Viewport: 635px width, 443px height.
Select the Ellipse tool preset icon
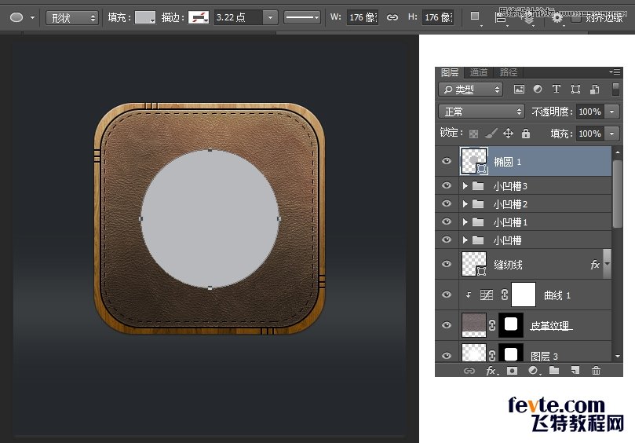16,17
